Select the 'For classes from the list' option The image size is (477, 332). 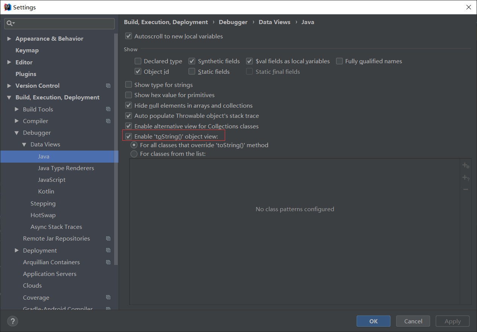tap(134, 154)
